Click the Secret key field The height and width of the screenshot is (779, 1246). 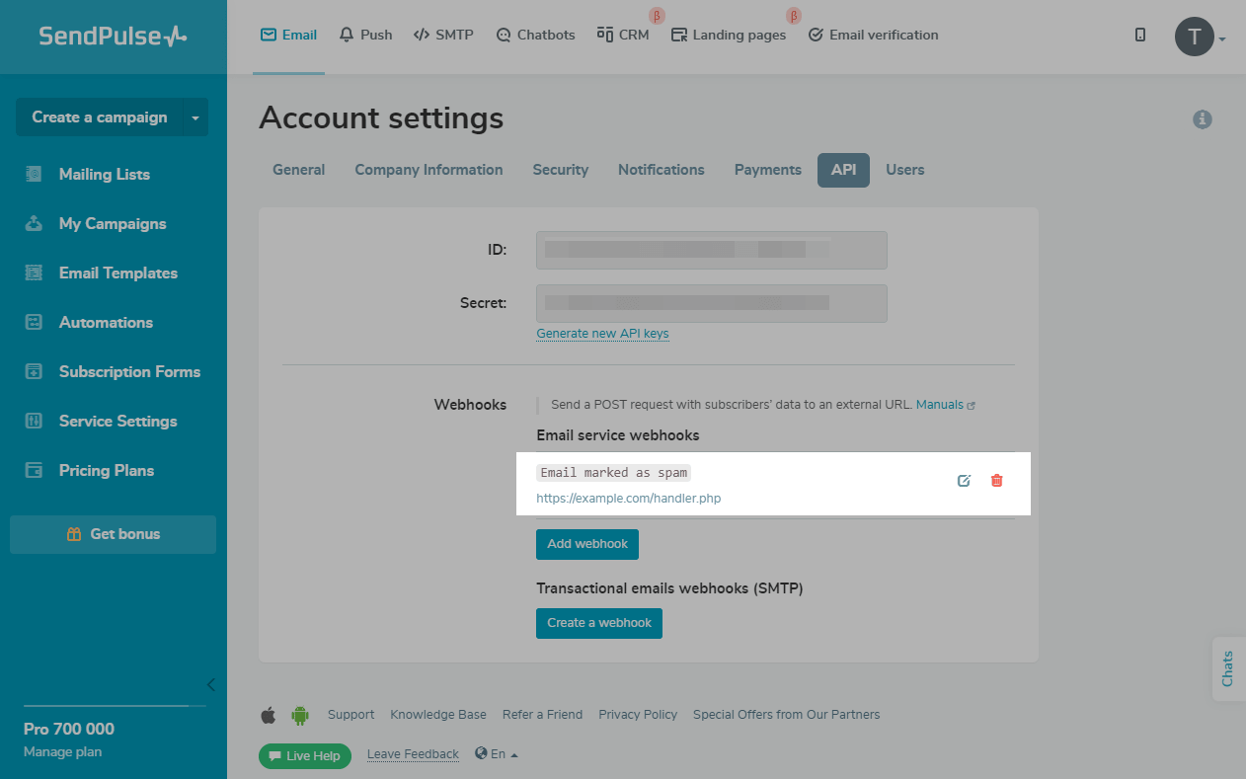pos(711,303)
